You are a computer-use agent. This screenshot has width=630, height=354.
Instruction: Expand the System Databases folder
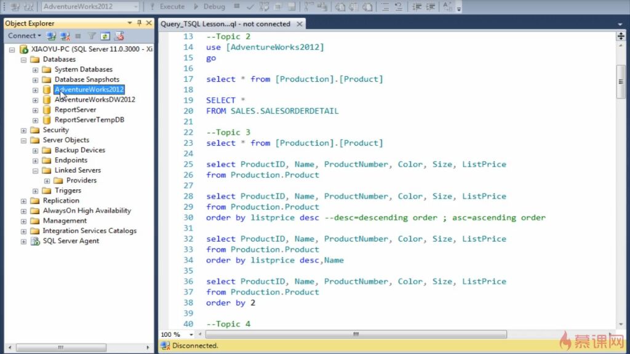coord(35,70)
